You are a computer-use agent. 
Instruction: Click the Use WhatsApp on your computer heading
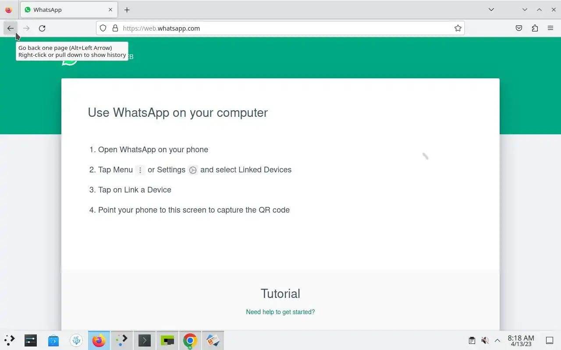click(178, 112)
